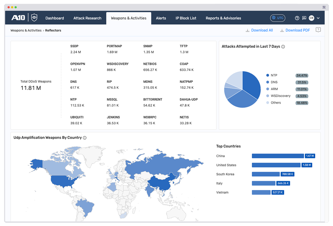Click the green macOS window button
The height and width of the screenshot is (226, 333).
[16, 7]
